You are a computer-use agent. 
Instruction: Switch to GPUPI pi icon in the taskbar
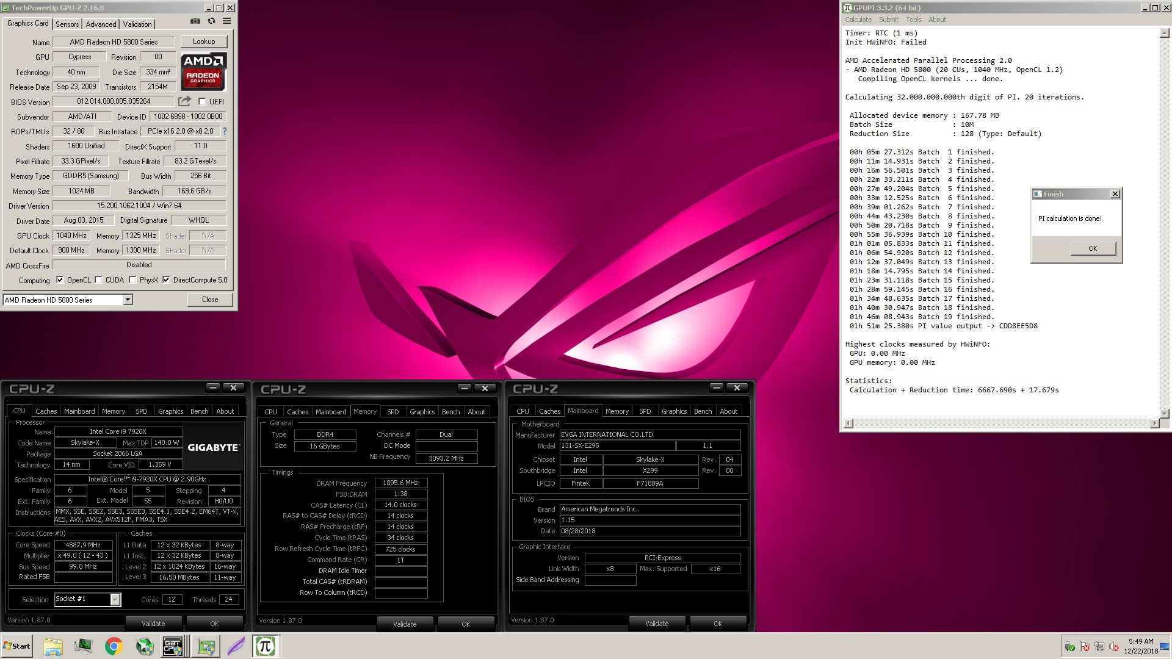[x=266, y=646]
